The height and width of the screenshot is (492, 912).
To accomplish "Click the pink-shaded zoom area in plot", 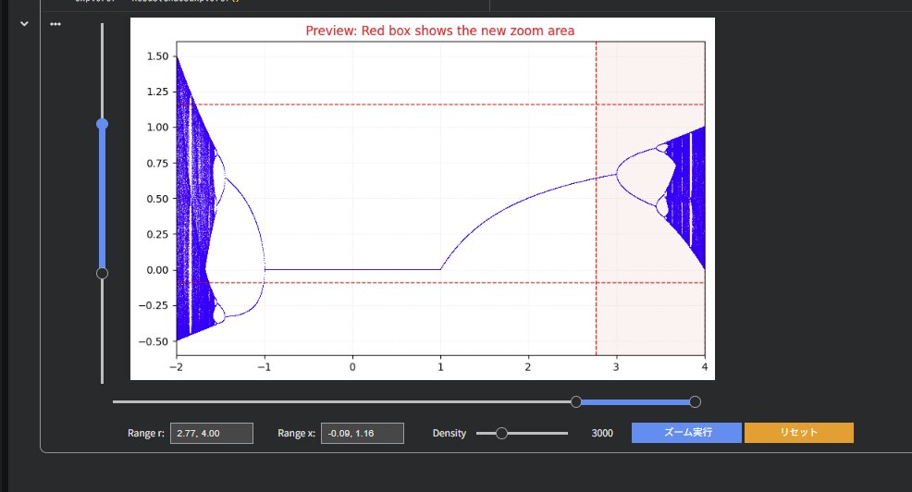I will [x=650, y=198].
